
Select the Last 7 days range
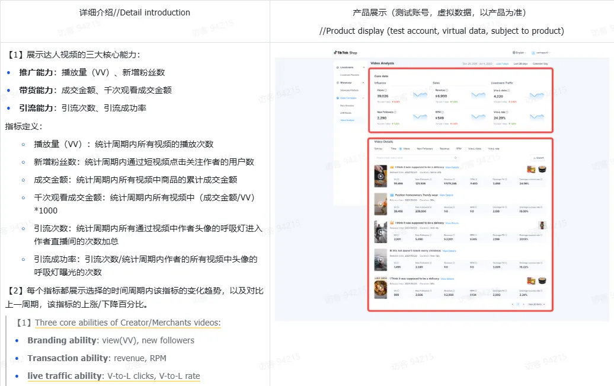pos(503,63)
